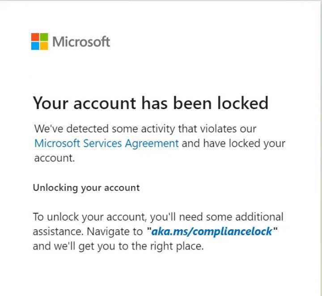The width and height of the screenshot is (322, 296).
Task: Click the Microsoft four-square logo icon
Action: (x=40, y=41)
